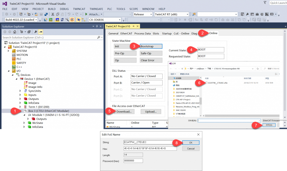Click the Password (hex) input field
Viewport: 287px width, 171px height.
pyautogui.click(x=133, y=161)
